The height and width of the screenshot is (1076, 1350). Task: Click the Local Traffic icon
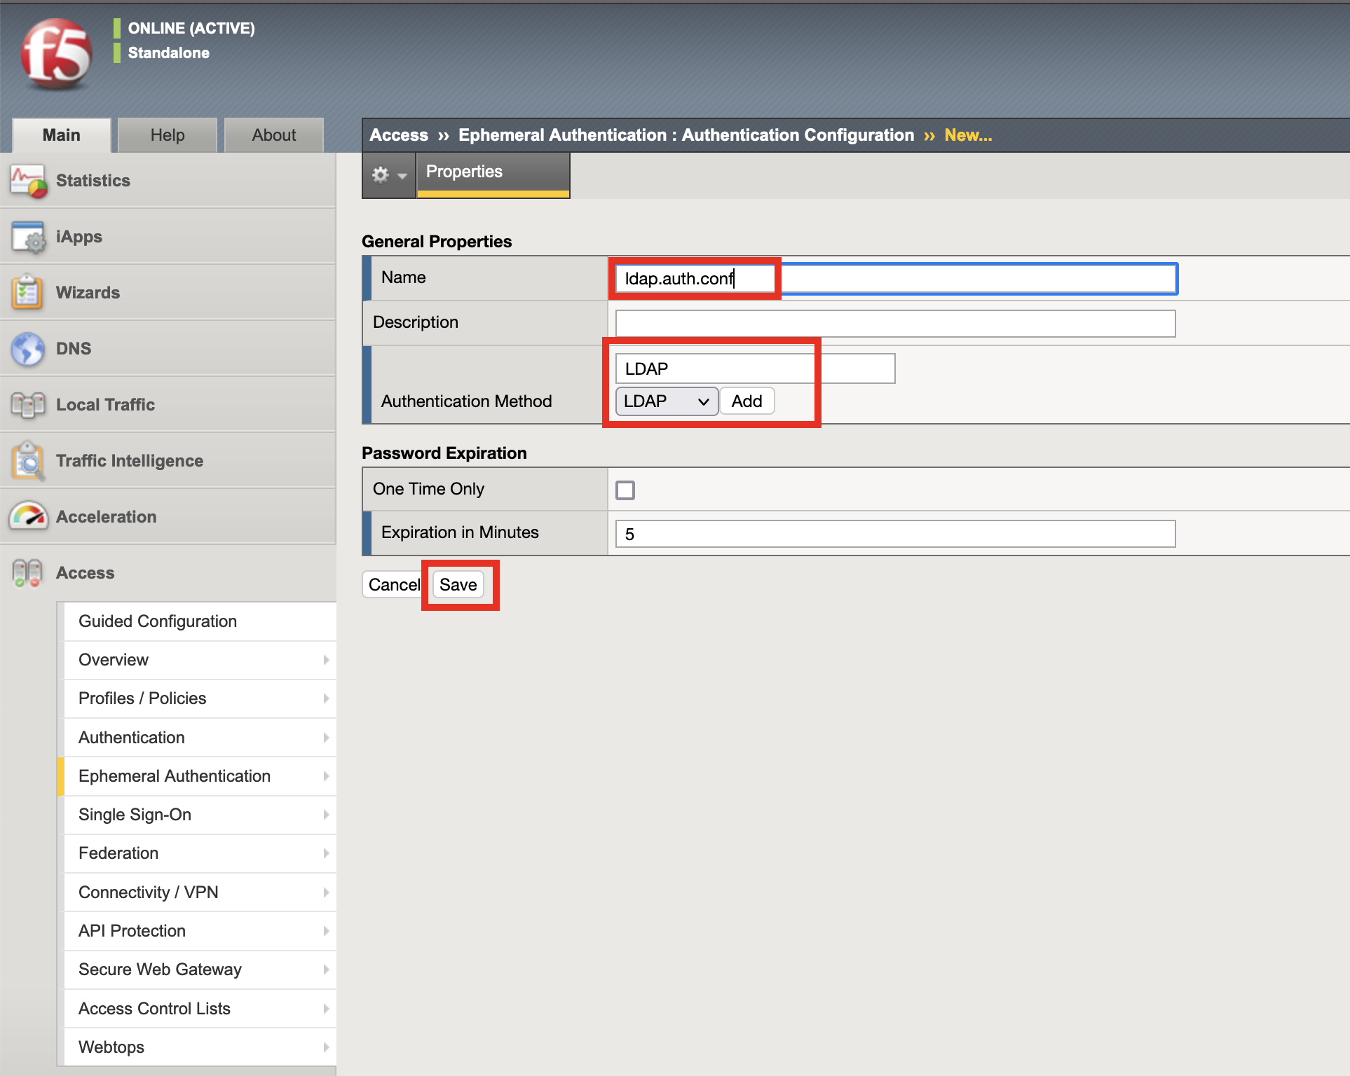pyautogui.click(x=28, y=404)
